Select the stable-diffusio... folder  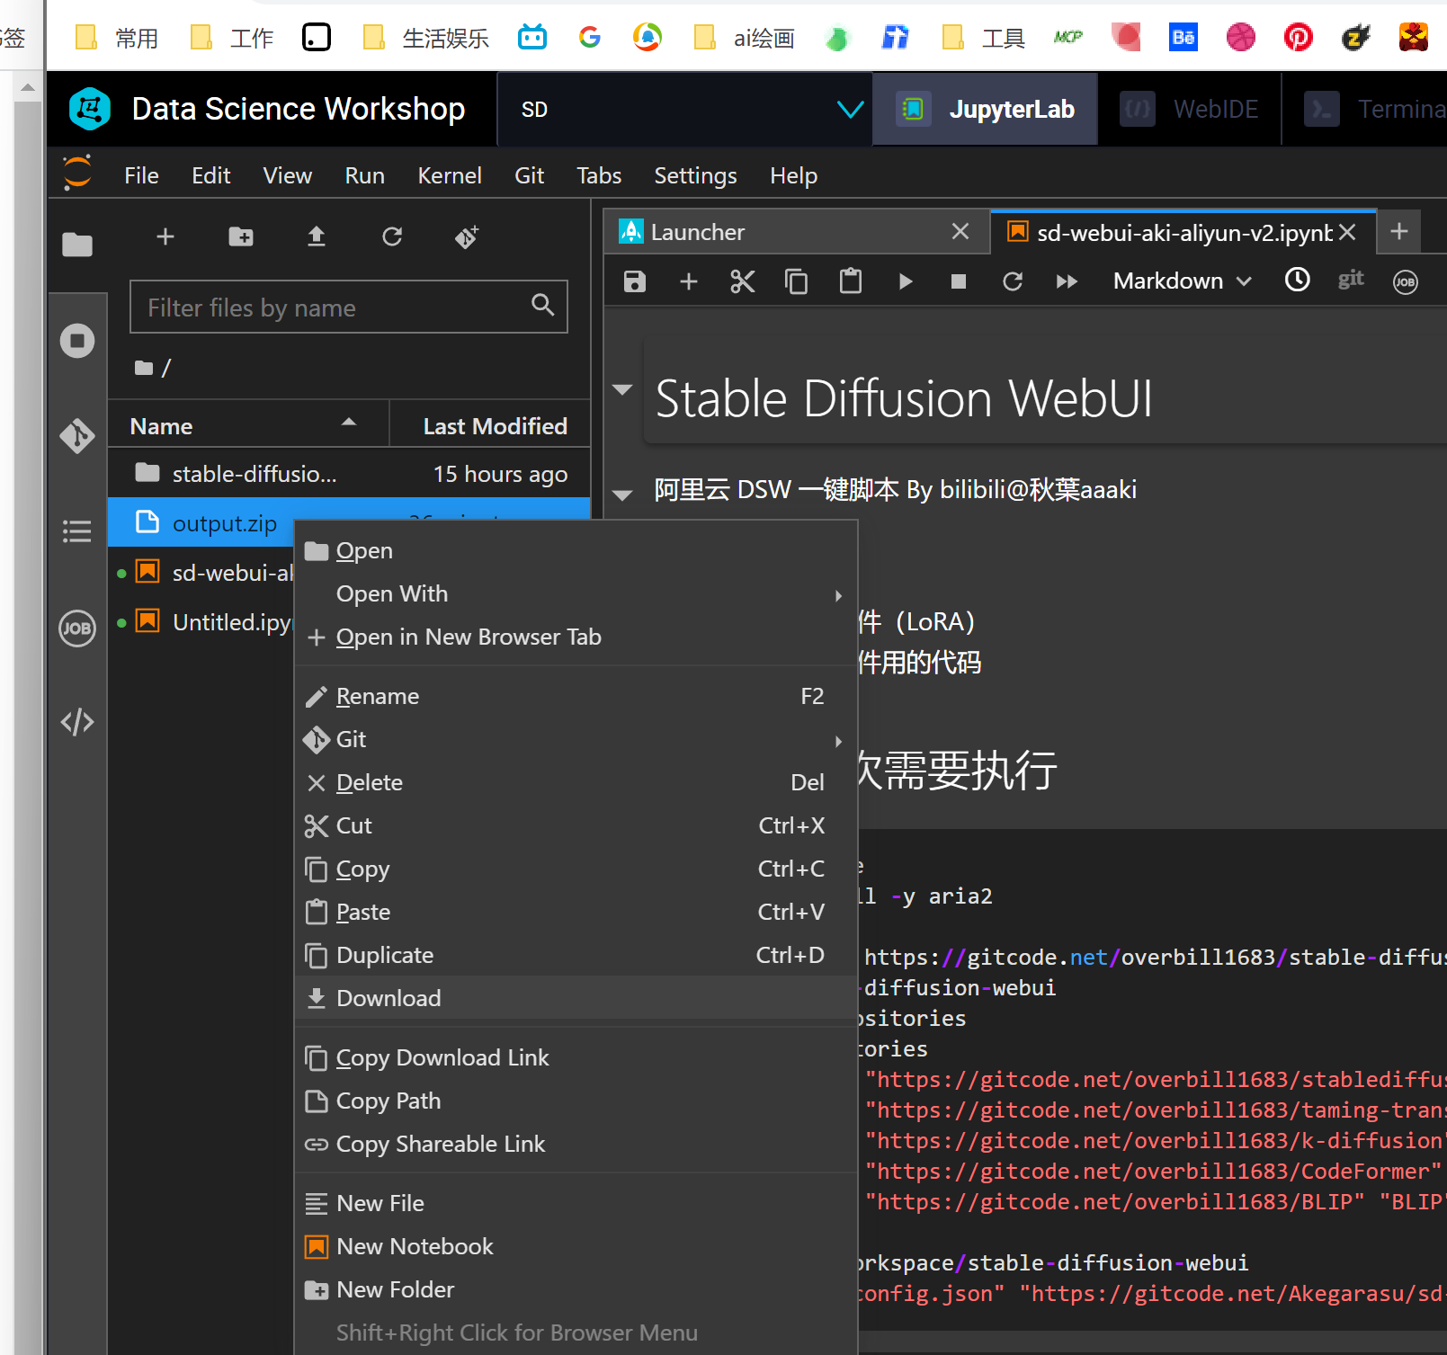[349, 473]
